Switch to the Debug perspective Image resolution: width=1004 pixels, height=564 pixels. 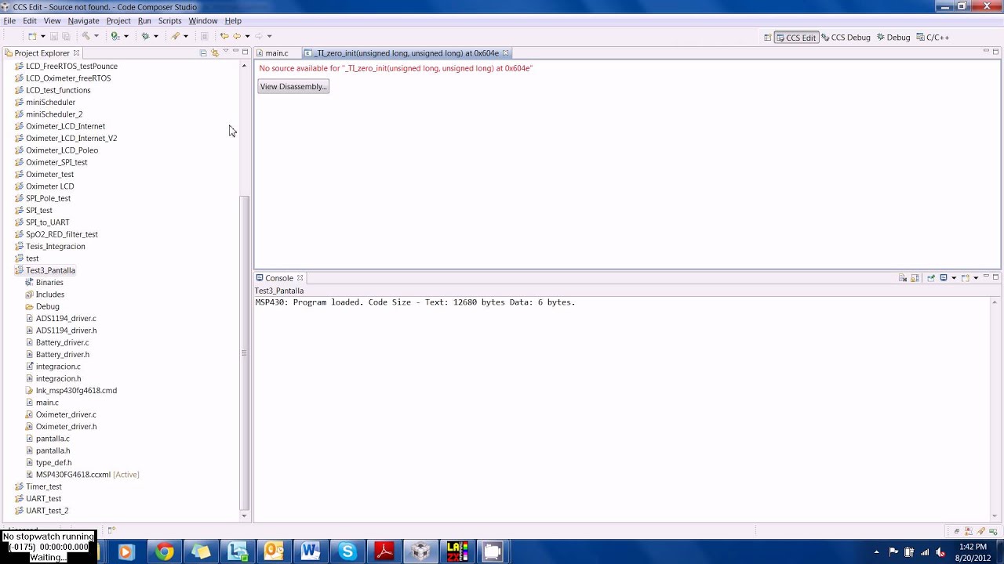pos(893,38)
